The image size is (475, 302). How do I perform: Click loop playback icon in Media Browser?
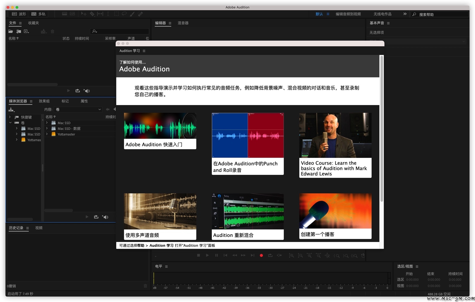(x=96, y=217)
